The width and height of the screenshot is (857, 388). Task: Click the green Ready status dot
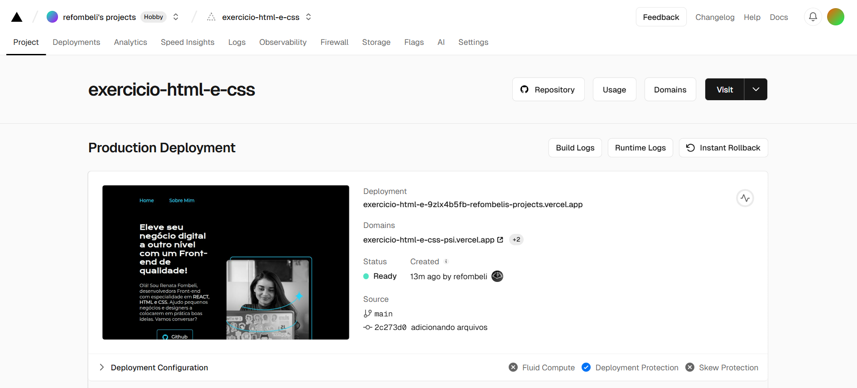coord(366,276)
